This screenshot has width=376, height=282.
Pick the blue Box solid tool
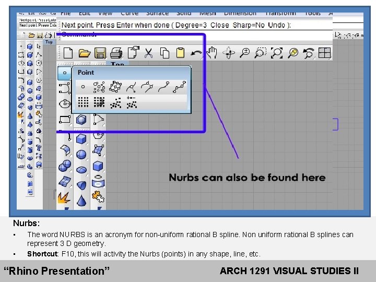81,139
